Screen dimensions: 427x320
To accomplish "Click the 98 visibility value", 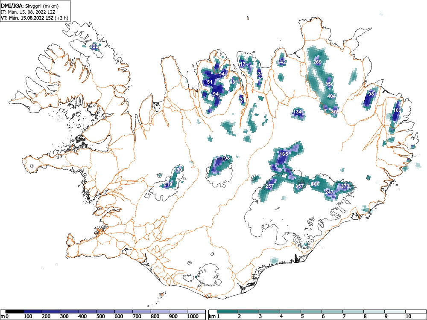I will (x=371, y=94).
